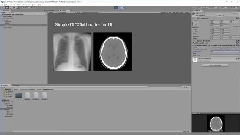The height and width of the screenshot is (135, 240).
Task: Click the Add Component button
Action: pos(215,65)
